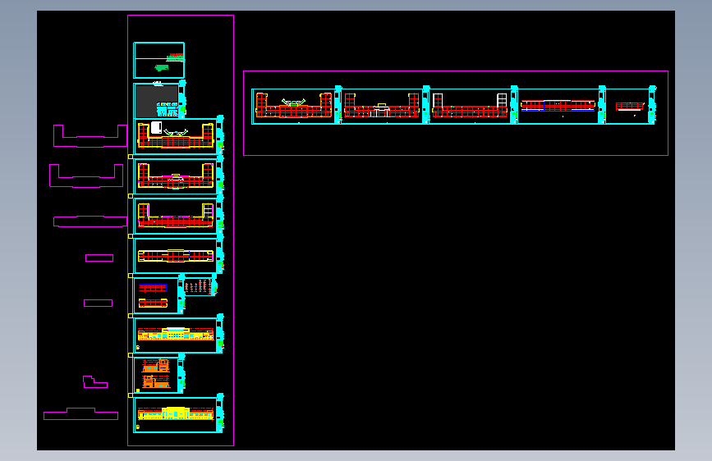Viewport: 712px width, 461px height.
Task: Select the small L-shaped magenta outline
Action: point(95,382)
